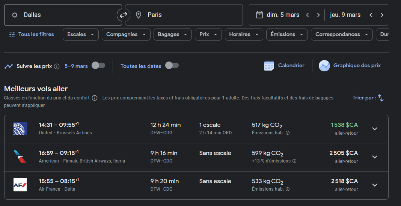Click the Trier par sort arrows
This screenshot has height=206, width=401.
tap(381, 98)
